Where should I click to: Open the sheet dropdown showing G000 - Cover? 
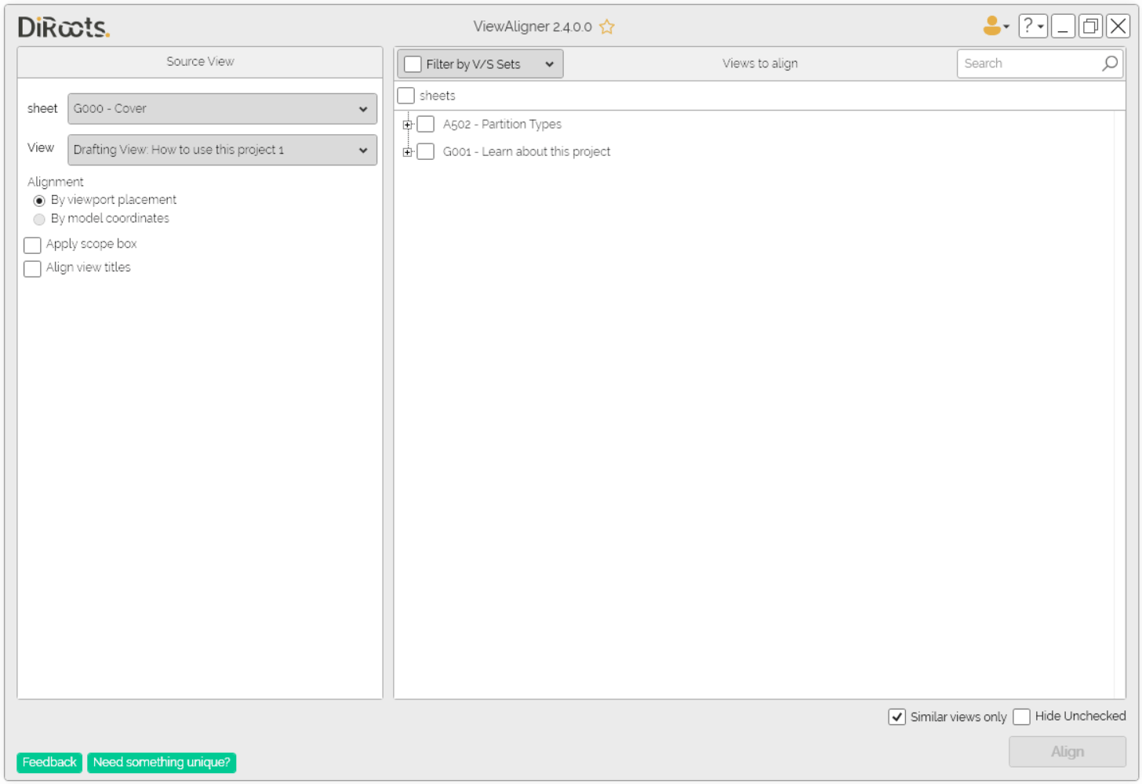222,109
